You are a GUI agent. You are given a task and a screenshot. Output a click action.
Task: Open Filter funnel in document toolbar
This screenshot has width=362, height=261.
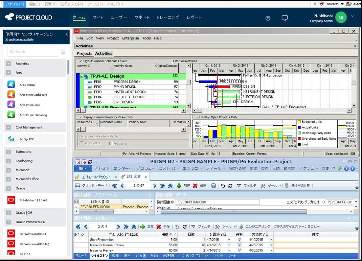(239, 186)
